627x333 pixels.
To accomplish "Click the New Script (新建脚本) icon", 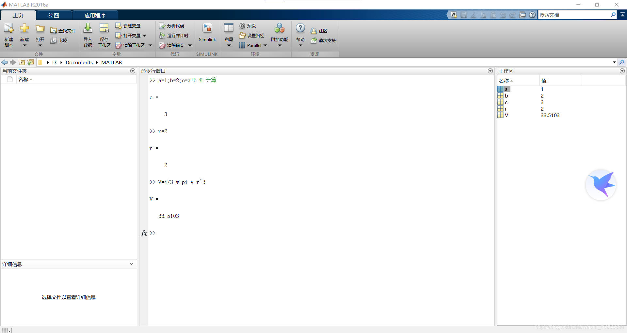I will (x=9, y=29).
